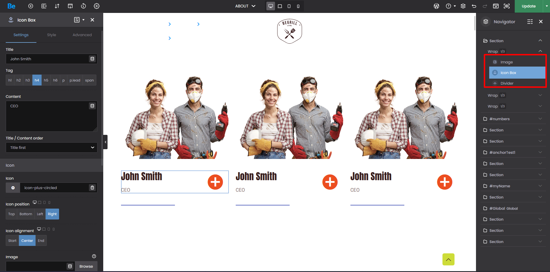The width and height of the screenshot is (550, 272).
Task: Open the Title / Content order dropdown
Action: coord(52,147)
